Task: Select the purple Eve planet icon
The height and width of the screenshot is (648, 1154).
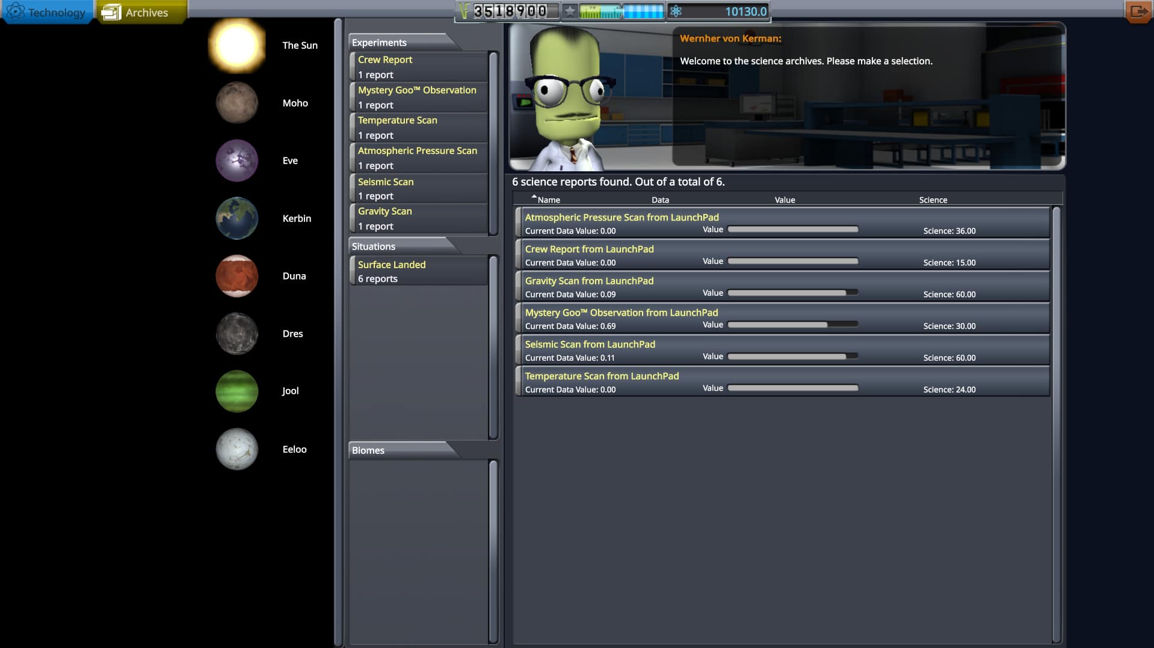Action: pos(236,160)
